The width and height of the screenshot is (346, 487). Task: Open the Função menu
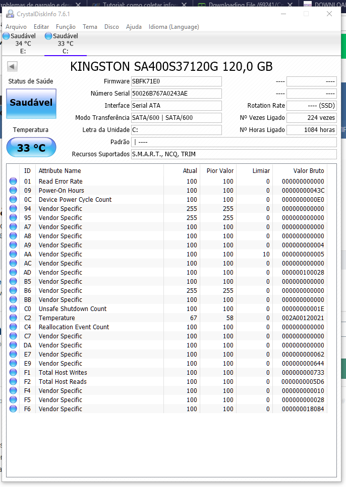click(66, 27)
